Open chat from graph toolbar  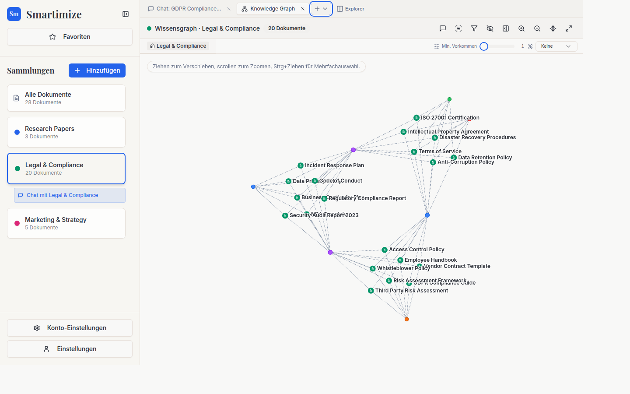443,28
